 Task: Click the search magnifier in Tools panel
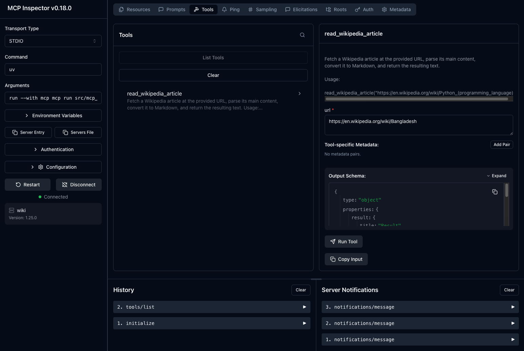tap(302, 35)
